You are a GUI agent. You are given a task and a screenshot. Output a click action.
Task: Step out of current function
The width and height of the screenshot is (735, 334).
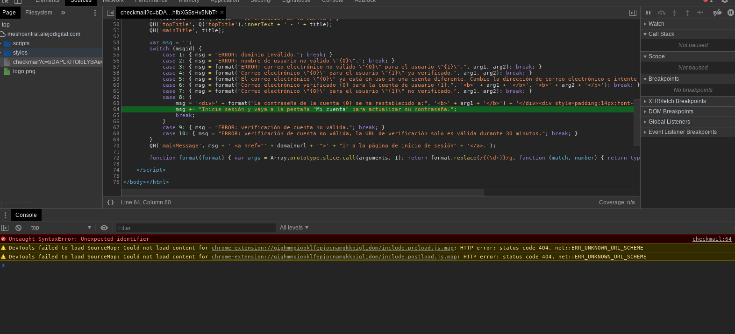[x=687, y=13]
